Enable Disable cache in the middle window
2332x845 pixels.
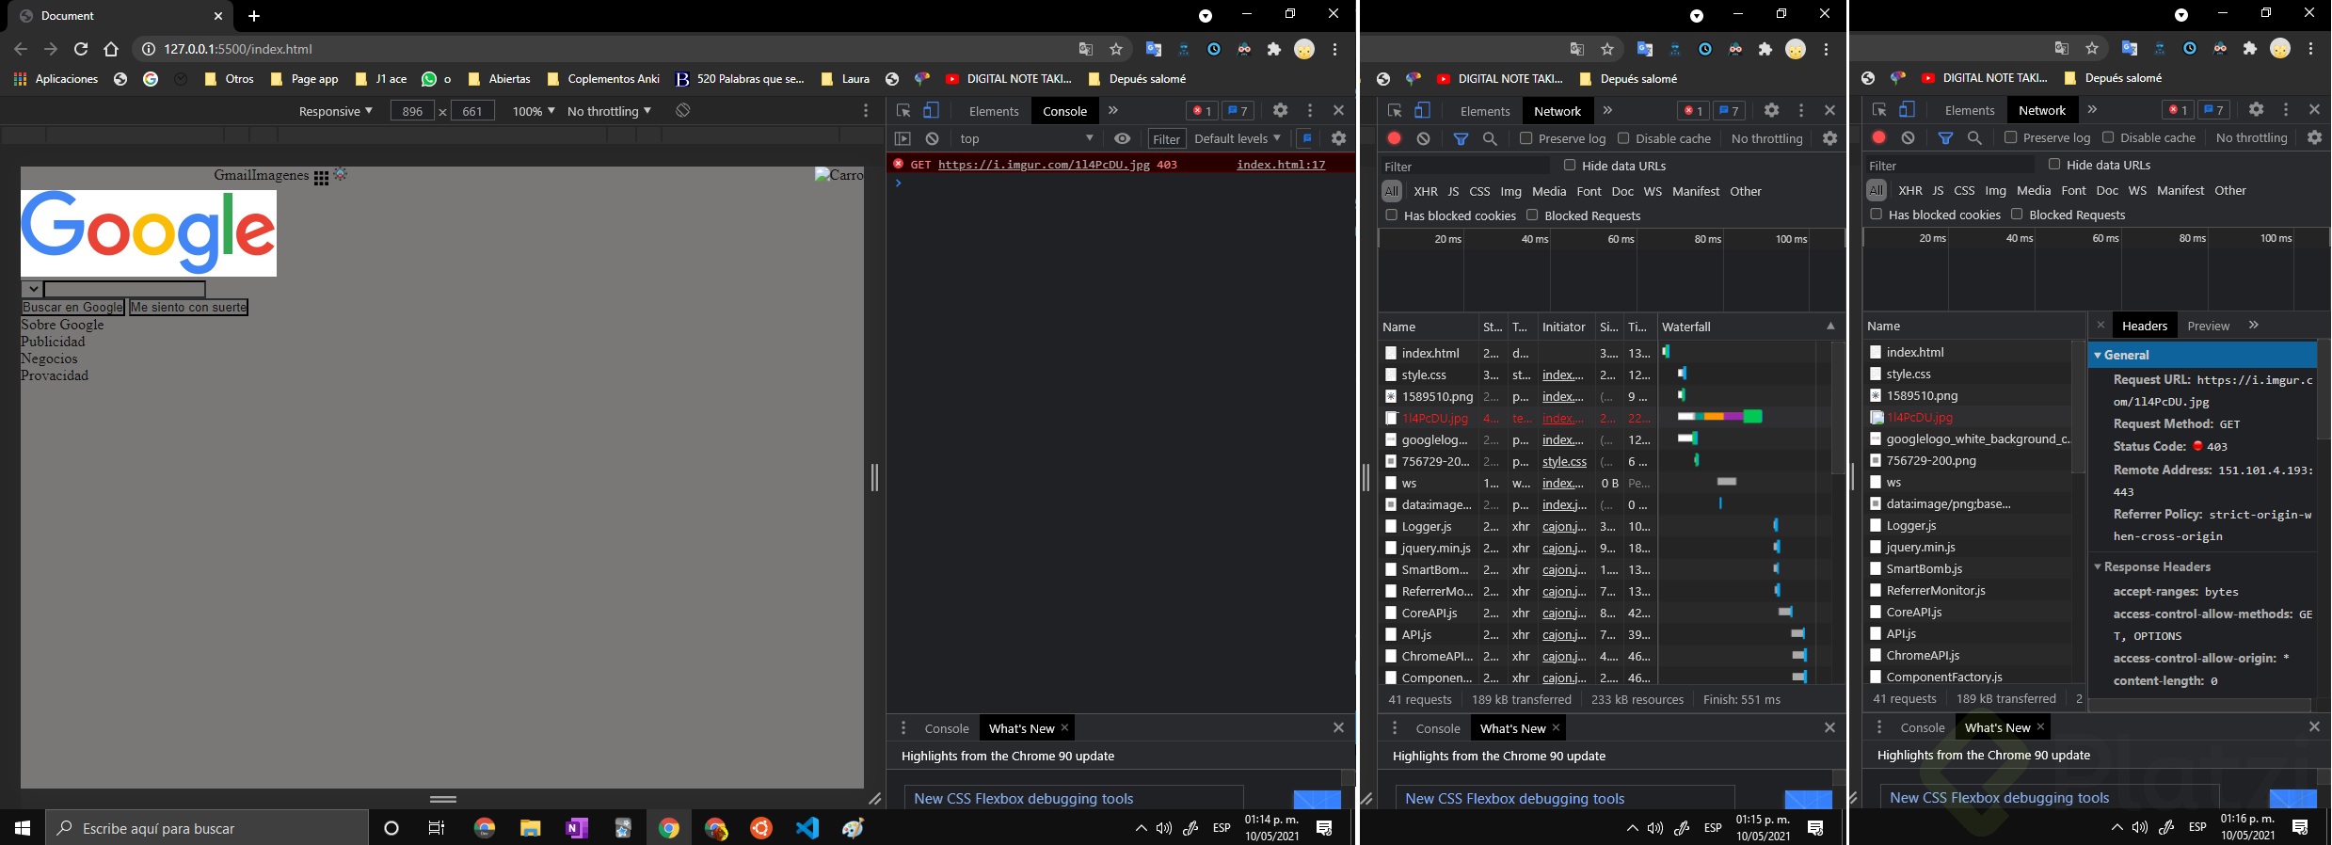pos(1623,138)
